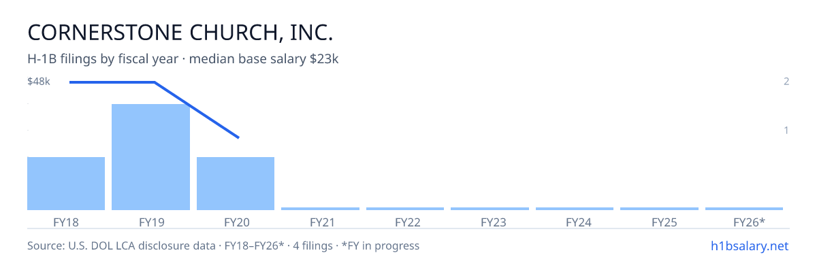
Task: Select the flat FY23 bar
Action: point(490,209)
